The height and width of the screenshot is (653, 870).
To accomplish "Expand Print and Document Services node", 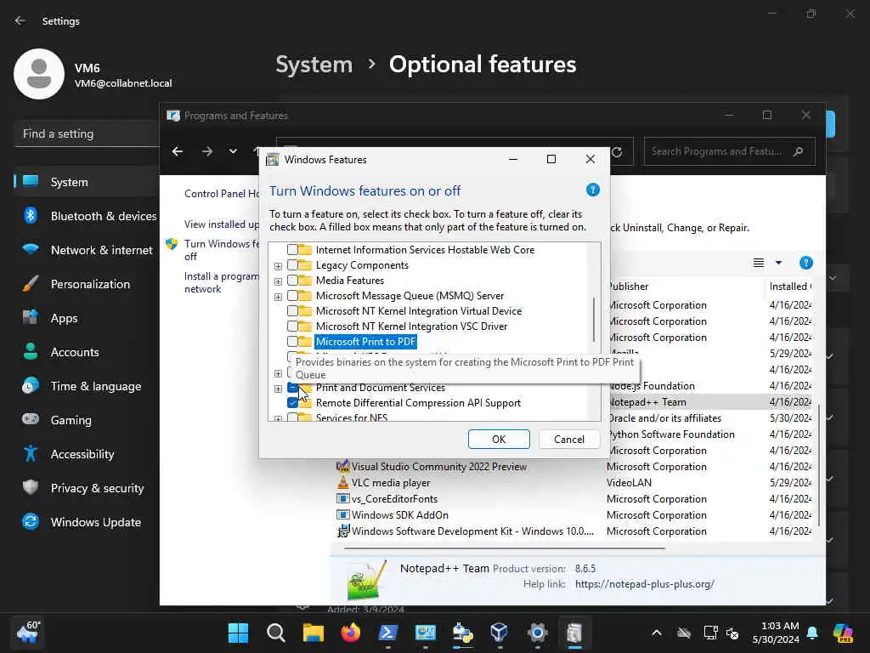I will point(278,388).
